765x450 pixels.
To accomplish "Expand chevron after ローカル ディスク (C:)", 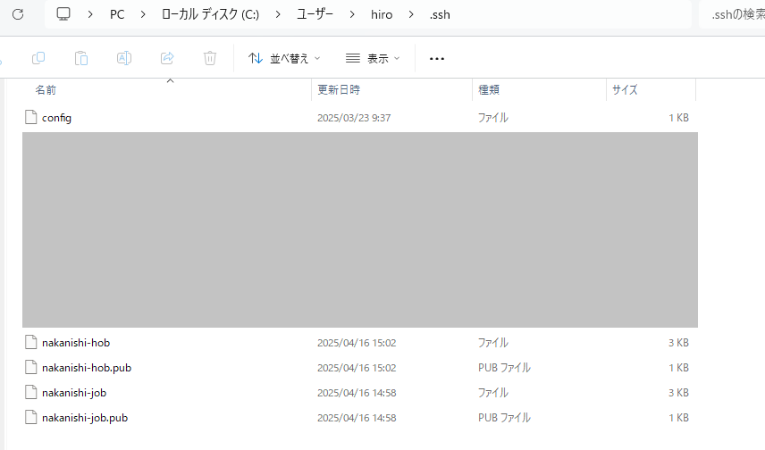I will point(278,14).
